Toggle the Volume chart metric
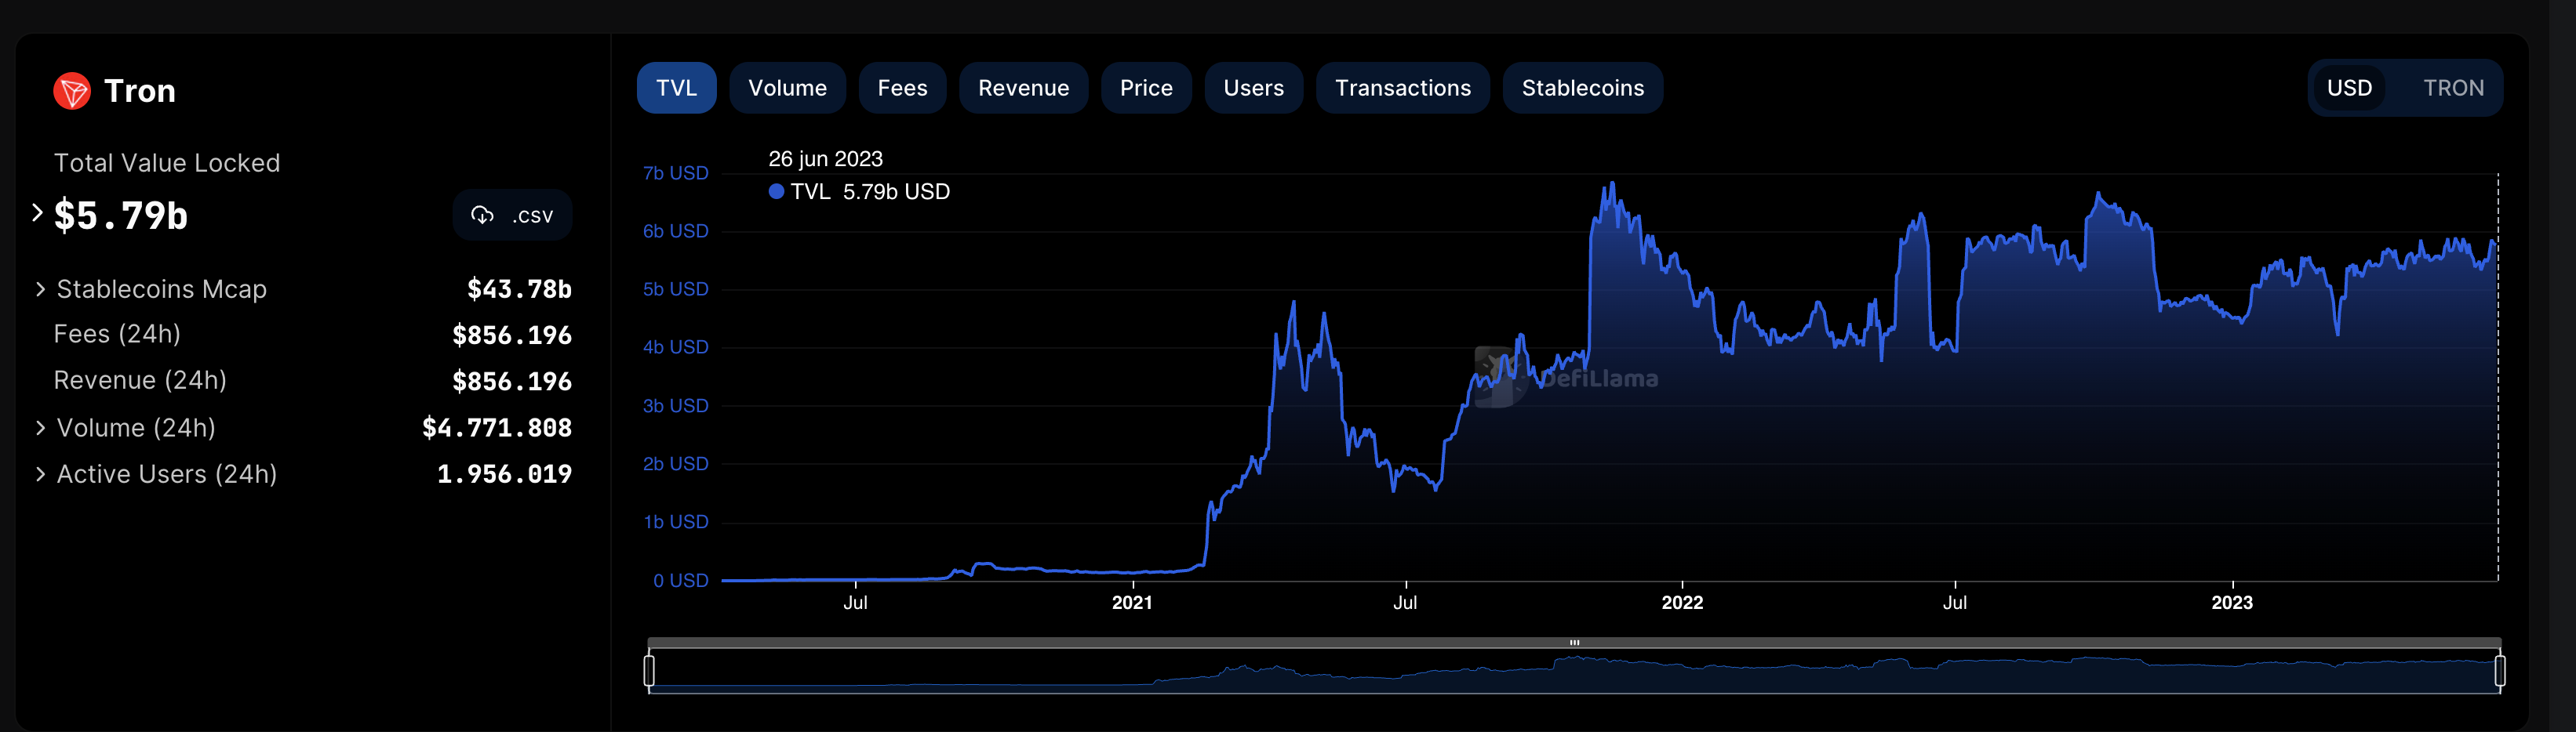The height and width of the screenshot is (732, 2576). [x=787, y=88]
